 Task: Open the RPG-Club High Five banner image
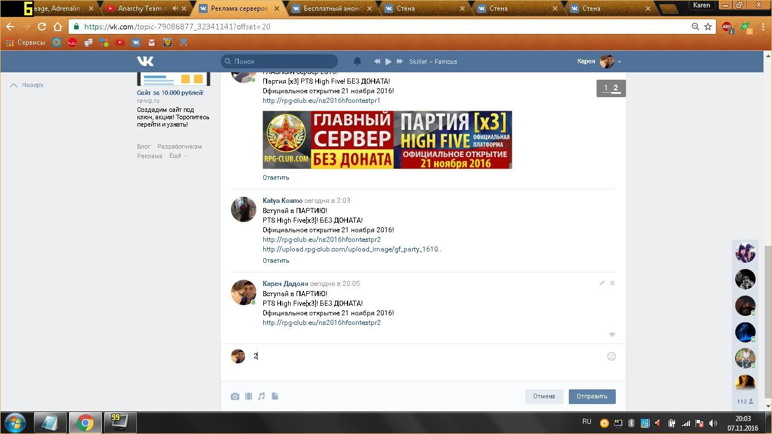point(387,140)
